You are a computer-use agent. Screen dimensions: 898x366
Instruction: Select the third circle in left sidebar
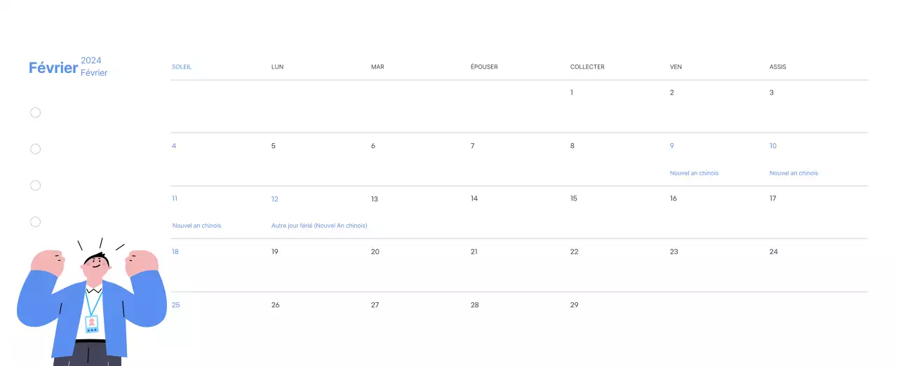(x=35, y=185)
